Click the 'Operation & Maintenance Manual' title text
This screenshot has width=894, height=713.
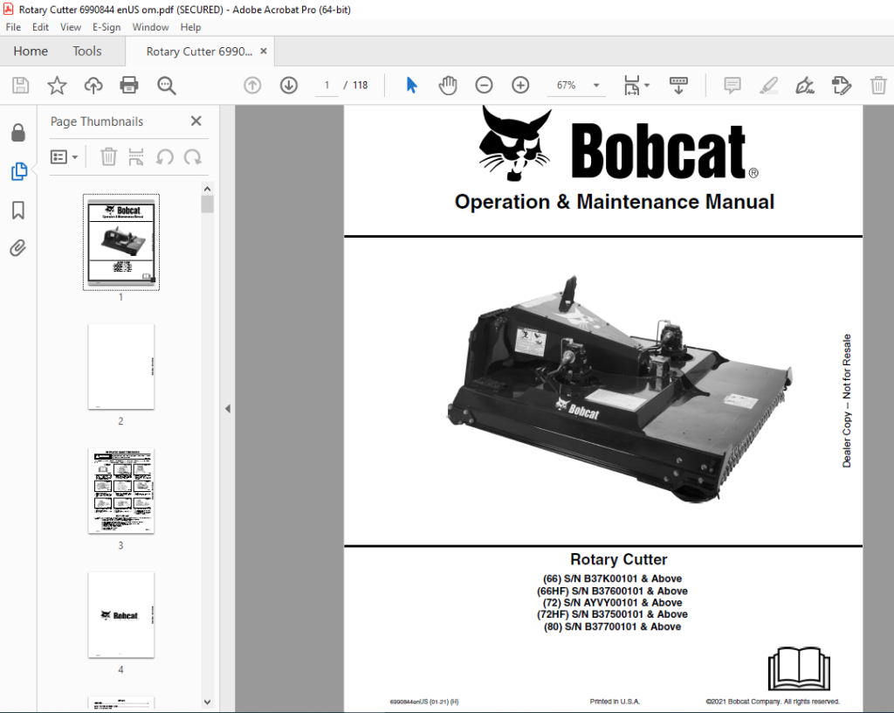pos(614,202)
